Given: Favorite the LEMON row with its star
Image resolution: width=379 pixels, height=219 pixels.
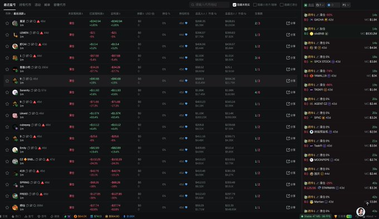Looking at the screenshot, I should pyautogui.click(x=7, y=35).
